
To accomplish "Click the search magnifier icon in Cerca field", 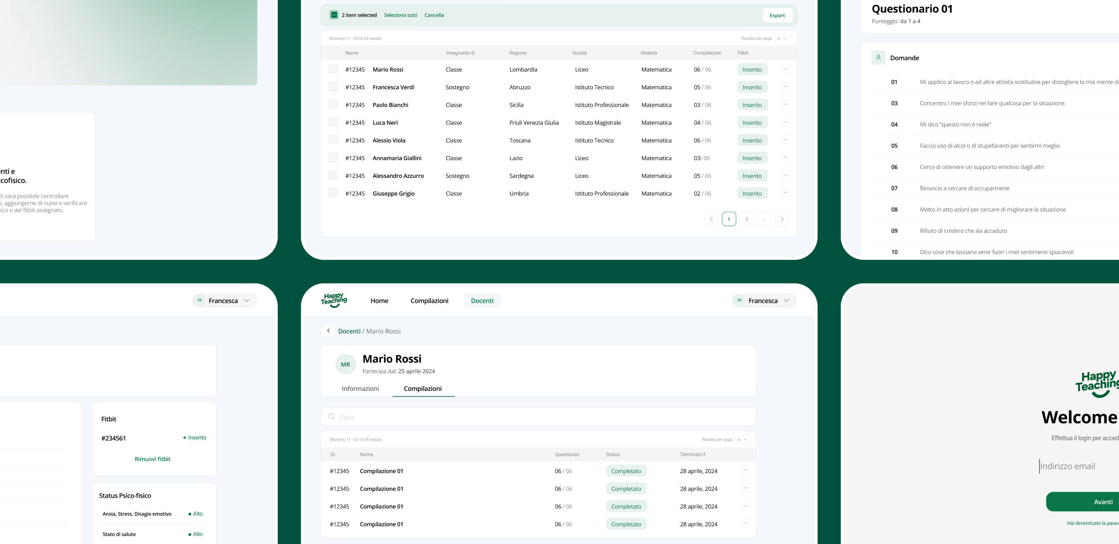I will (332, 417).
